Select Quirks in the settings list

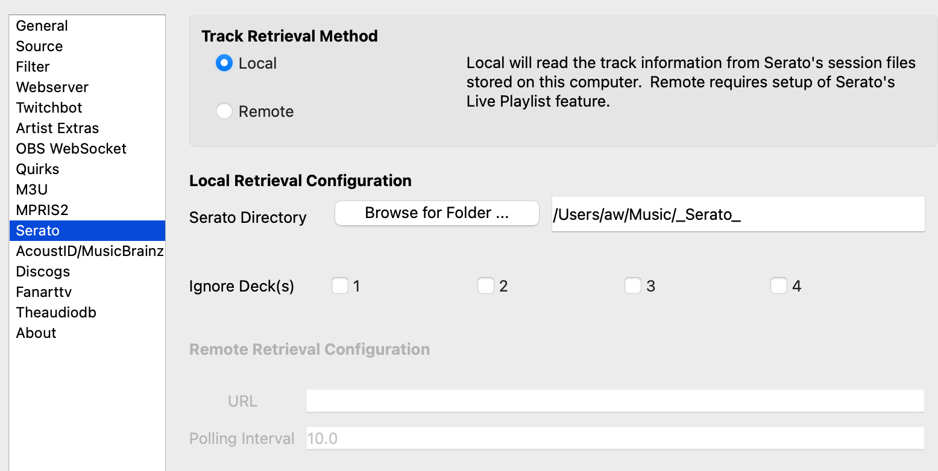coord(37,169)
